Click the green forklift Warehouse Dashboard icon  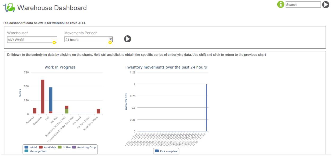coord(9,8)
